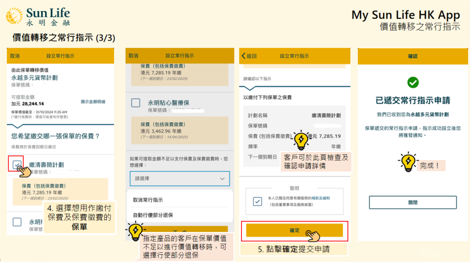Expand the dropdown chevron arrow
Image resolution: width=470 pixels, height=262 pixels.
pyautogui.click(x=222, y=178)
